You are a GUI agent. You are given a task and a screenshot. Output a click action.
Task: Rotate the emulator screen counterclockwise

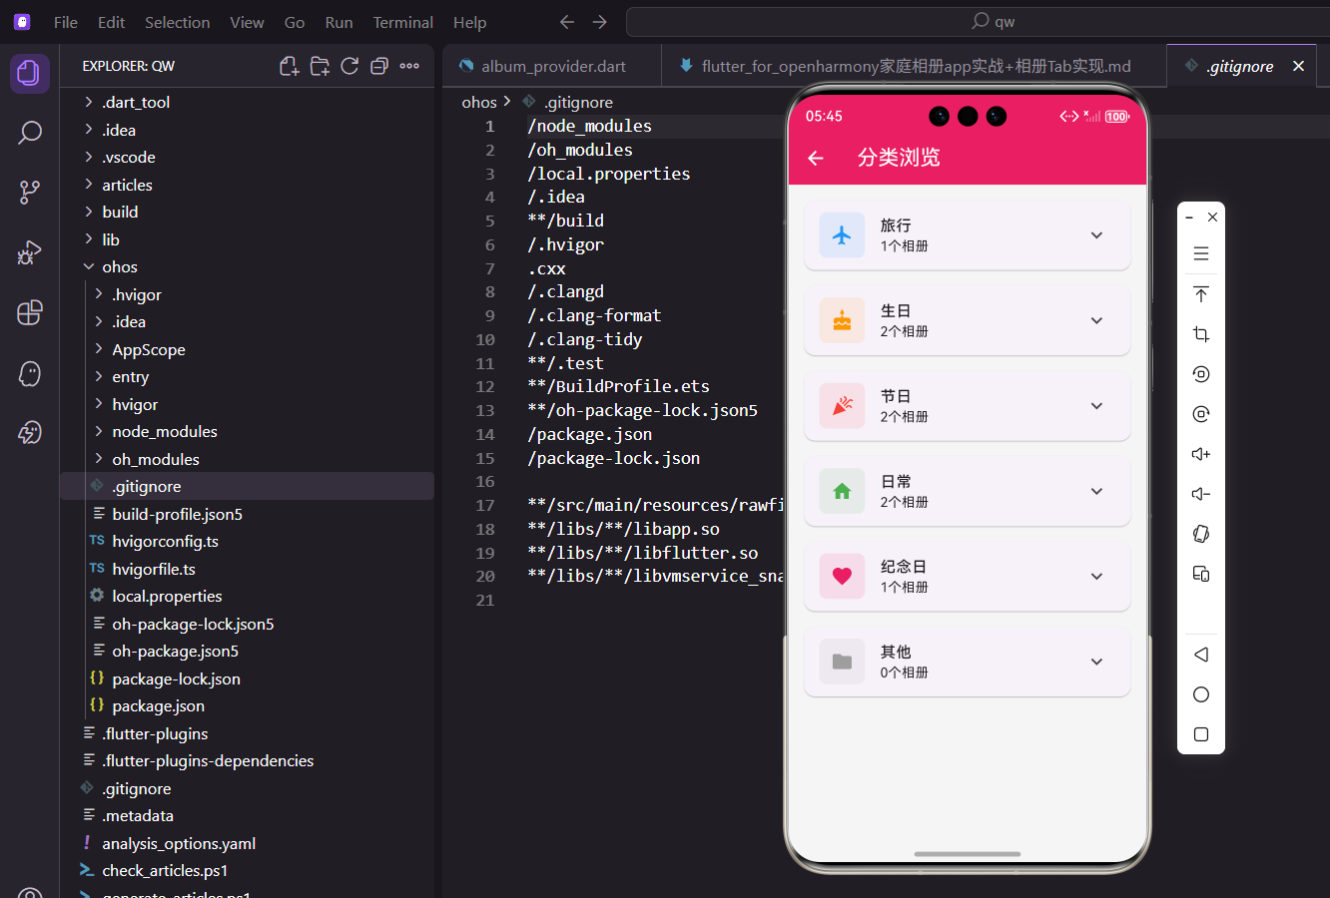(1200, 373)
